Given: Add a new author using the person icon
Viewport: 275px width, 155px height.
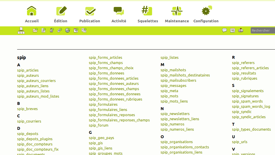Looking at the screenshot, I should [52, 30].
